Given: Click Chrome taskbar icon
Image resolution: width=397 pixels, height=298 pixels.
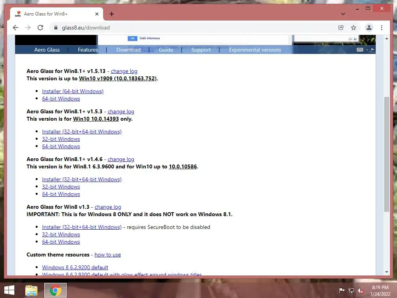Looking at the screenshot, I should click(55, 290).
